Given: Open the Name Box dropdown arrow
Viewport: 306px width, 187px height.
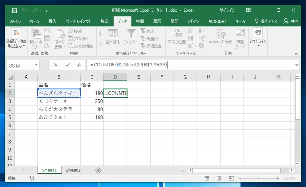Looking at the screenshot, I should pyautogui.click(x=36, y=65).
